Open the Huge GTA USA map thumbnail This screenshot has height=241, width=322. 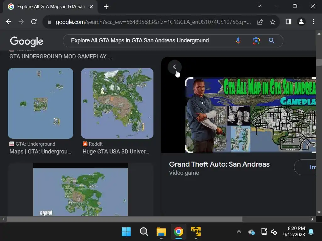point(117,103)
